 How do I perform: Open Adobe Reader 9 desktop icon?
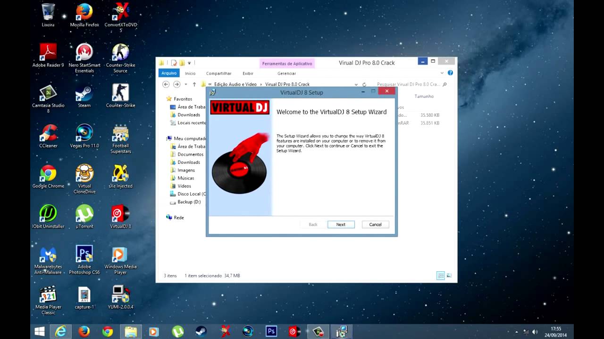coord(48,55)
